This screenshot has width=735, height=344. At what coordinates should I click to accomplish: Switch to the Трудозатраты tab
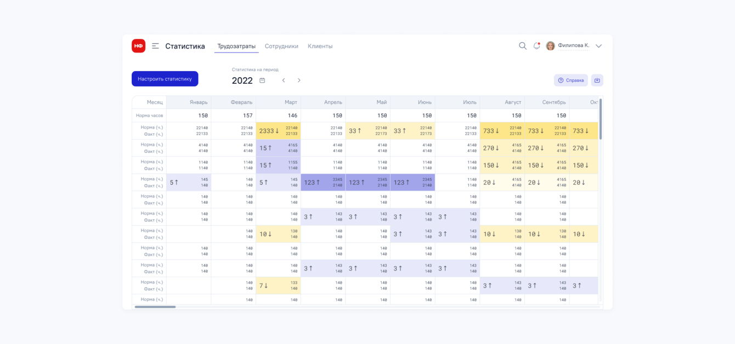point(236,47)
